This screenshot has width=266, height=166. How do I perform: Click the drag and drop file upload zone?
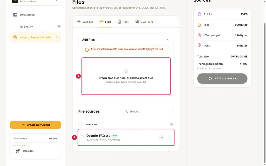tap(126, 76)
